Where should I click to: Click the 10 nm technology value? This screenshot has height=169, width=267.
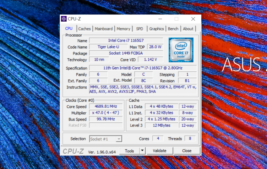point(99,59)
